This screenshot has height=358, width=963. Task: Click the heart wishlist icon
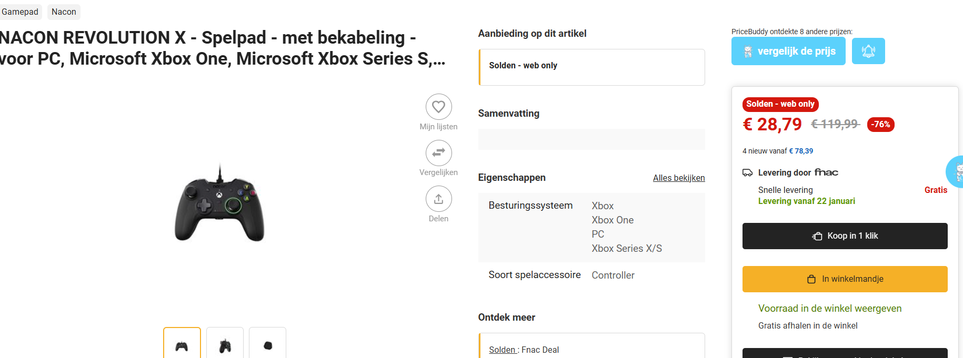click(438, 107)
